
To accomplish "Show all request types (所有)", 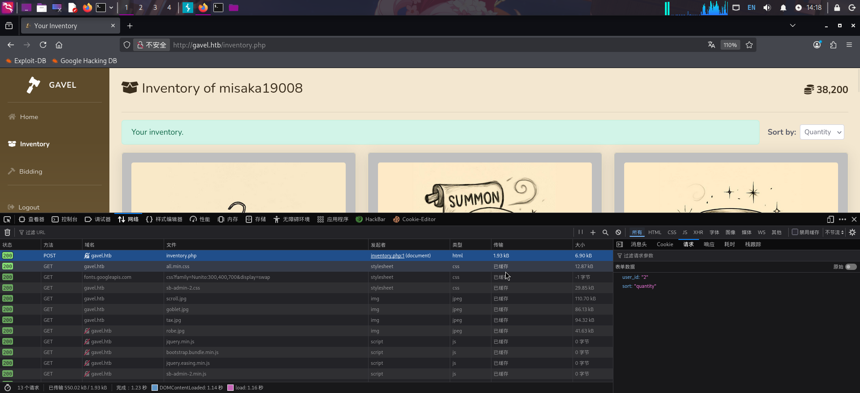I will (637, 232).
